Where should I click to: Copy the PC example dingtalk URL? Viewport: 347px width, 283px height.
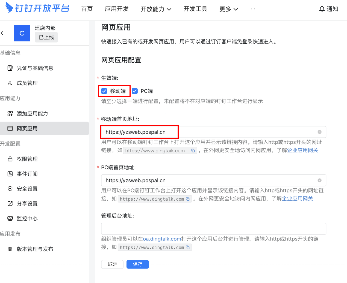pos(188,199)
